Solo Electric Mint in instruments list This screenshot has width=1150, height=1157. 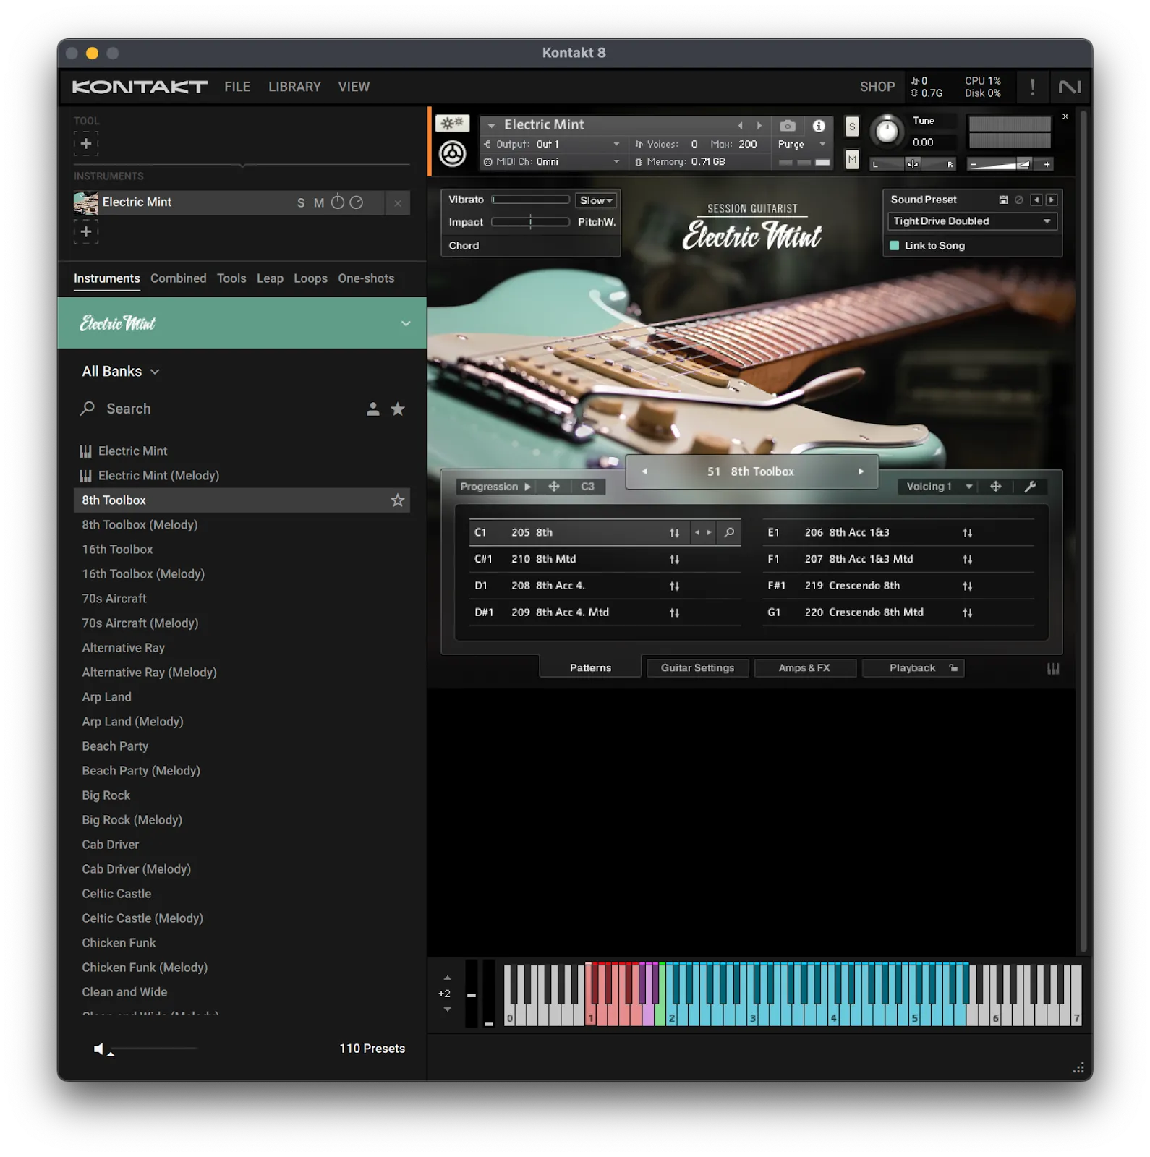pyautogui.click(x=301, y=203)
